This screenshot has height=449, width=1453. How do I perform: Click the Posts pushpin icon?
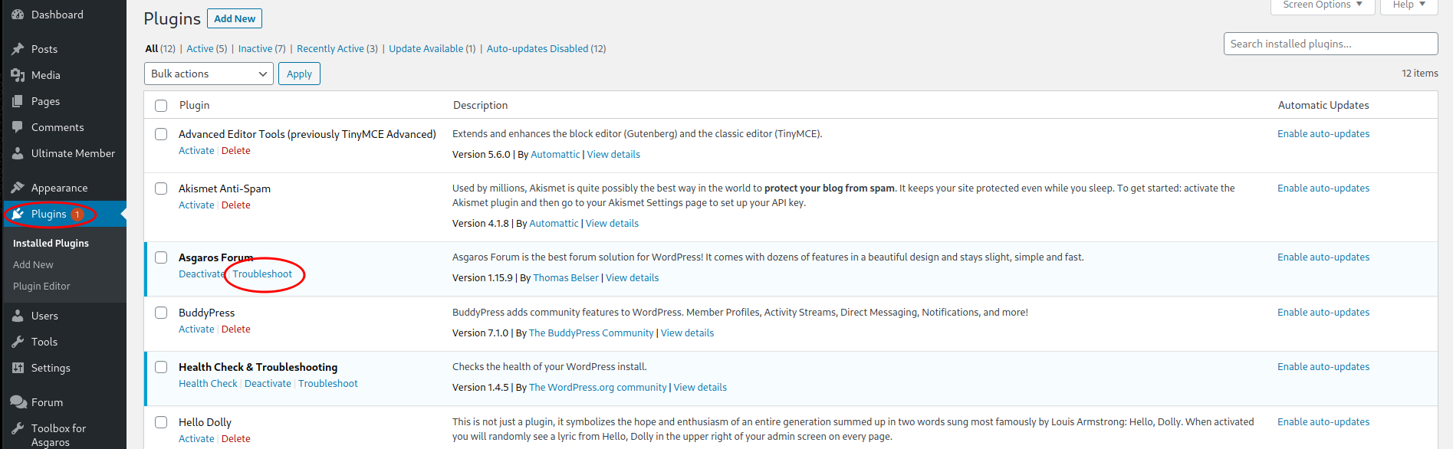tap(18, 49)
